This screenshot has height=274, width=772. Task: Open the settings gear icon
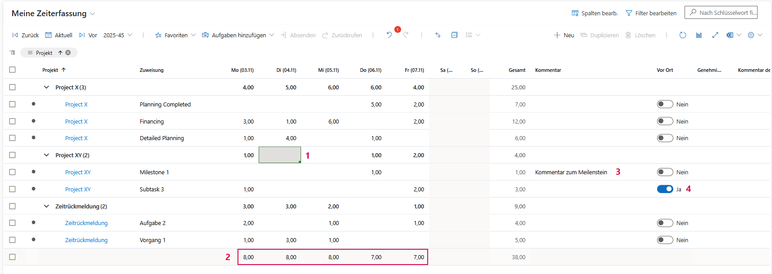coord(751,35)
